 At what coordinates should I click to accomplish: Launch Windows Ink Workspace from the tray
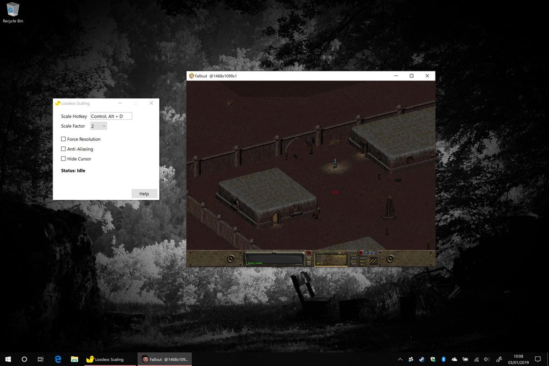coord(499,359)
